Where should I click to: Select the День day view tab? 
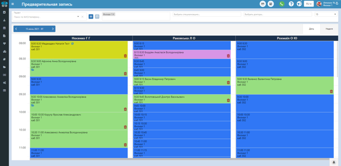point(311,29)
